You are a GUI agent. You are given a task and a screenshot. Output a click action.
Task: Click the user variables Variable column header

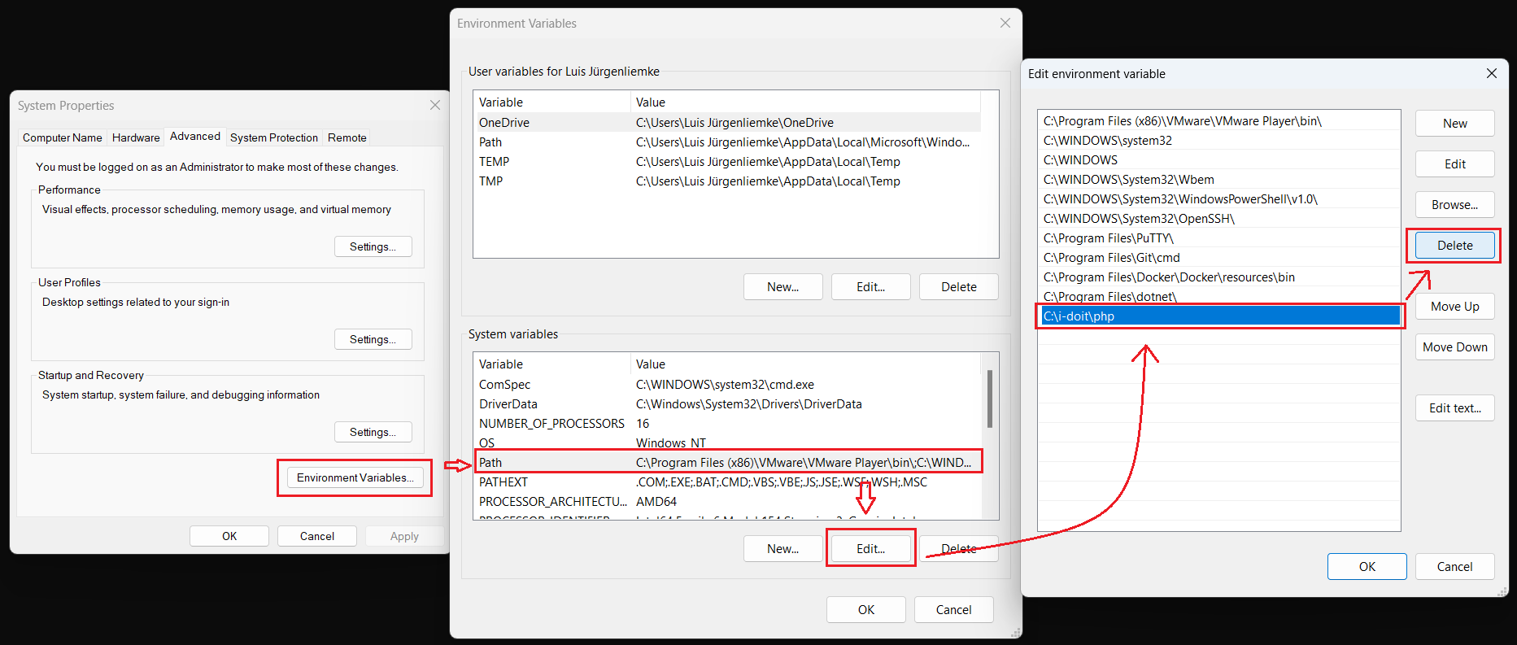coord(551,102)
